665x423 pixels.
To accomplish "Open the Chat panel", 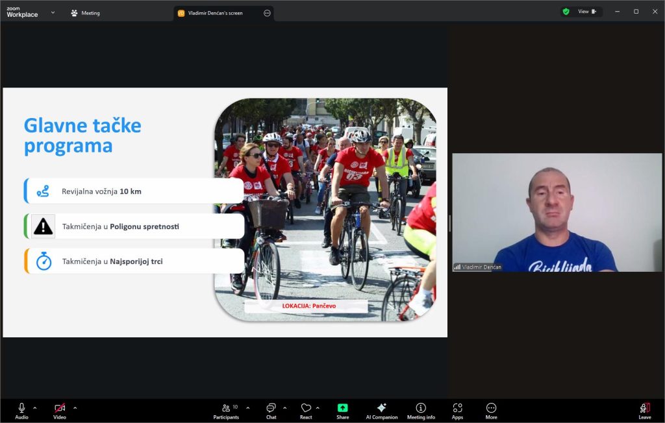I will point(271,411).
